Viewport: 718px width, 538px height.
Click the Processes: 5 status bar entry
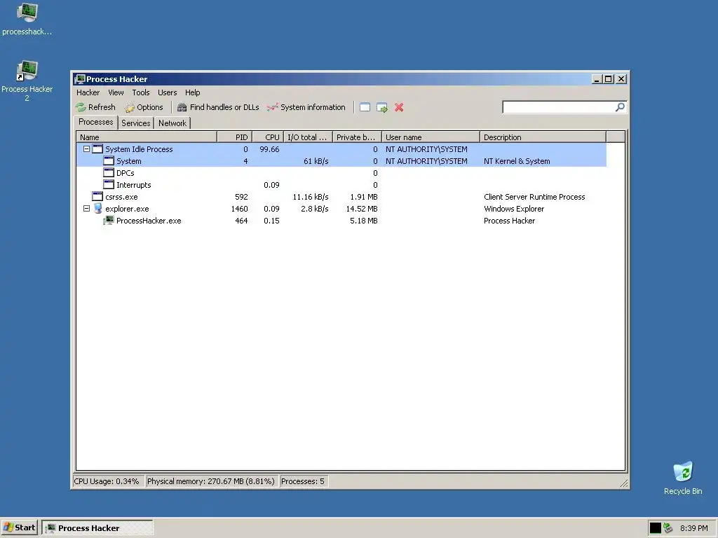click(x=304, y=481)
